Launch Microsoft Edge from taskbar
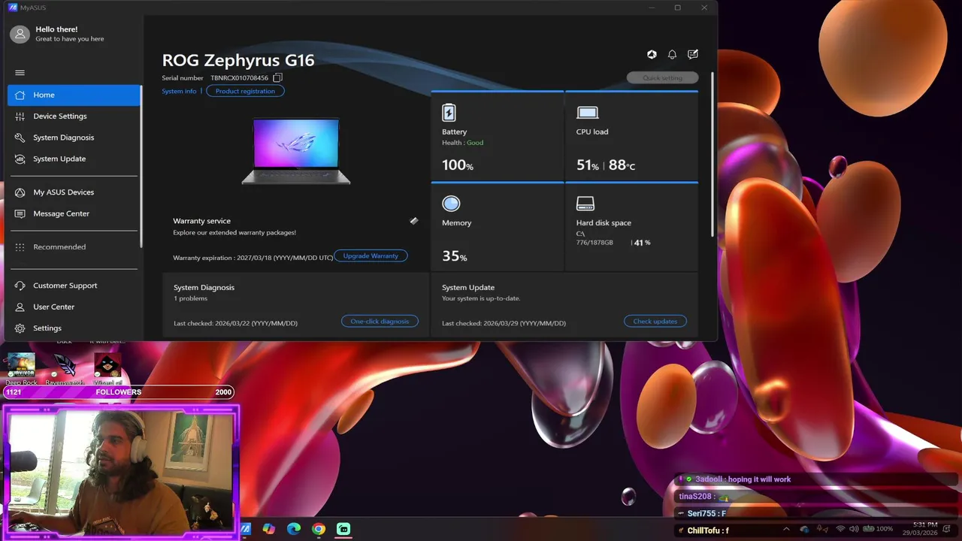Image resolution: width=962 pixels, height=541 pixels. click(x=294, y=529)
